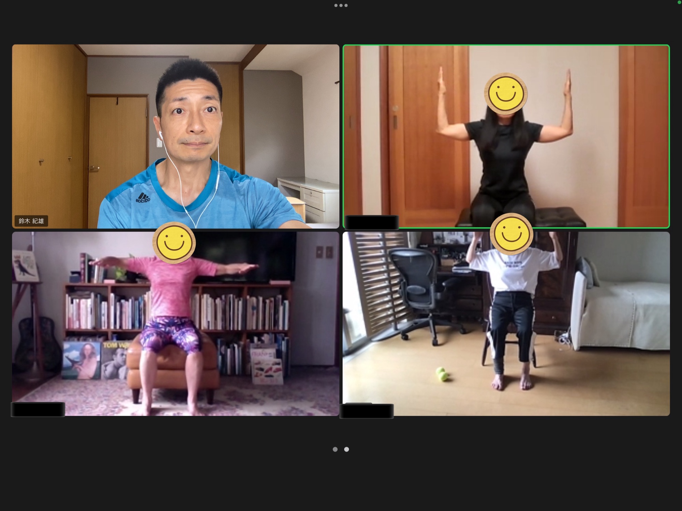Go to the first gallery page dot
Viewport: 682px width, 511px height.
coord(335,449)
